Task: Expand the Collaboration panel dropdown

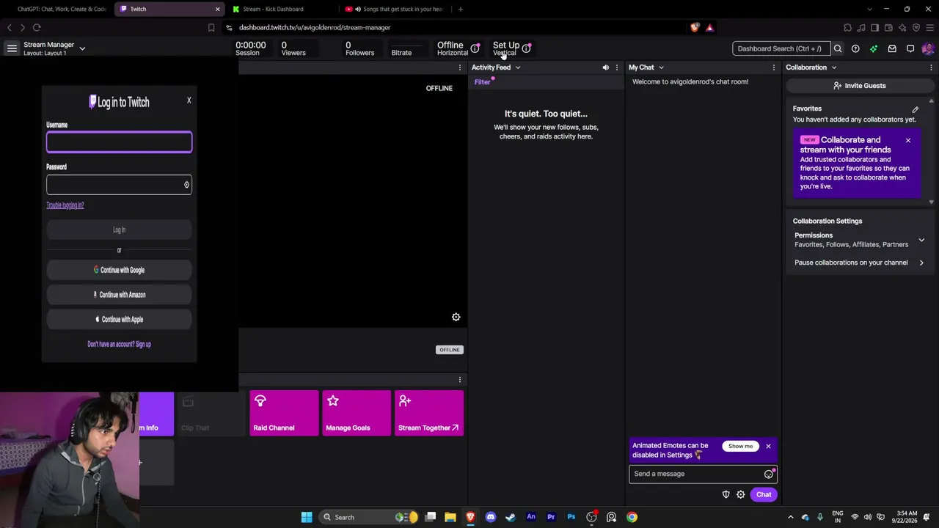Action: click(834, 67)
